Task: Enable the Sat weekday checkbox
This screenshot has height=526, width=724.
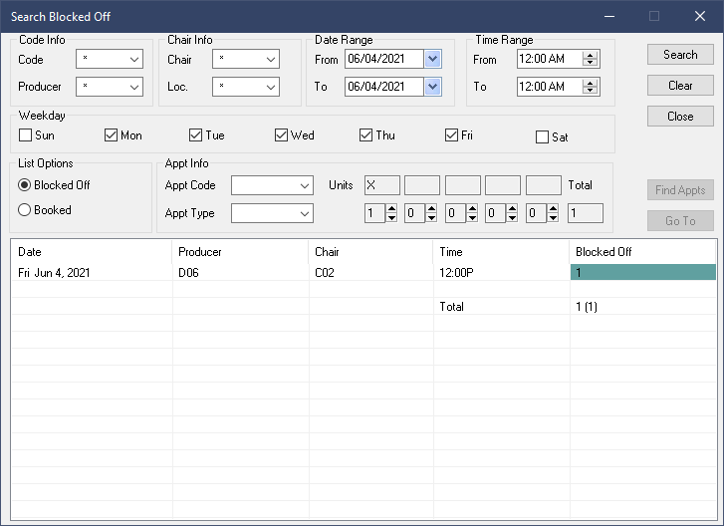Action: [542, 137]
